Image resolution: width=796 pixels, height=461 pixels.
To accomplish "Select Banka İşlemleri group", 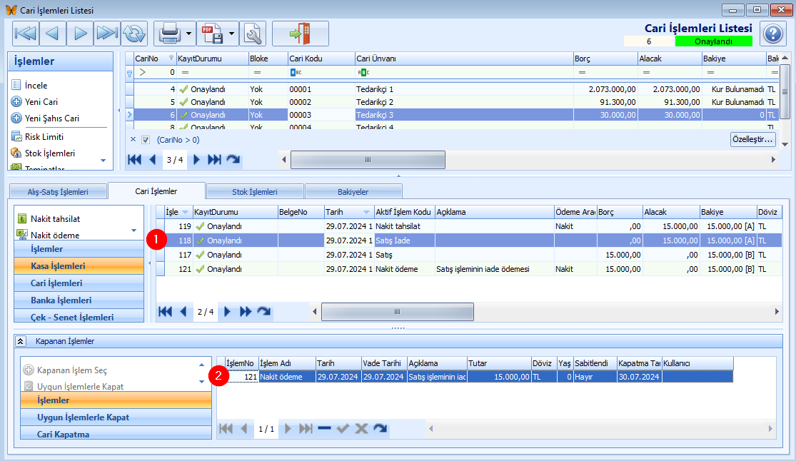I will click(x=79, y=300).
